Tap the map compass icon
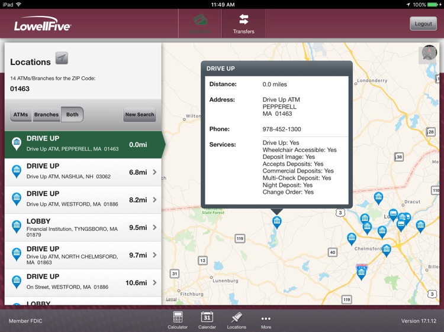 (x=429, y=53)
